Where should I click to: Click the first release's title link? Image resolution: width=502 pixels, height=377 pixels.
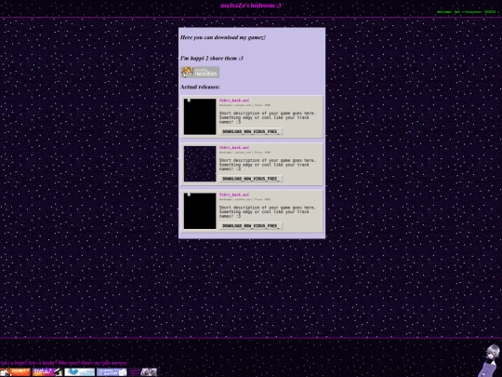(234, 101)
